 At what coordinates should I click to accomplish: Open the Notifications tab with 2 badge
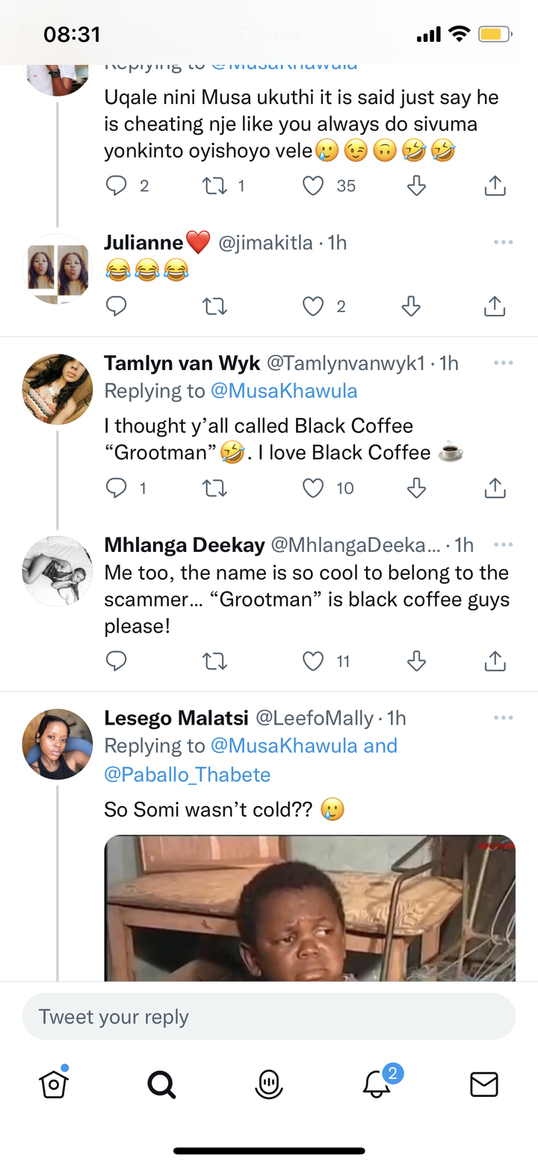[378, 1082]
